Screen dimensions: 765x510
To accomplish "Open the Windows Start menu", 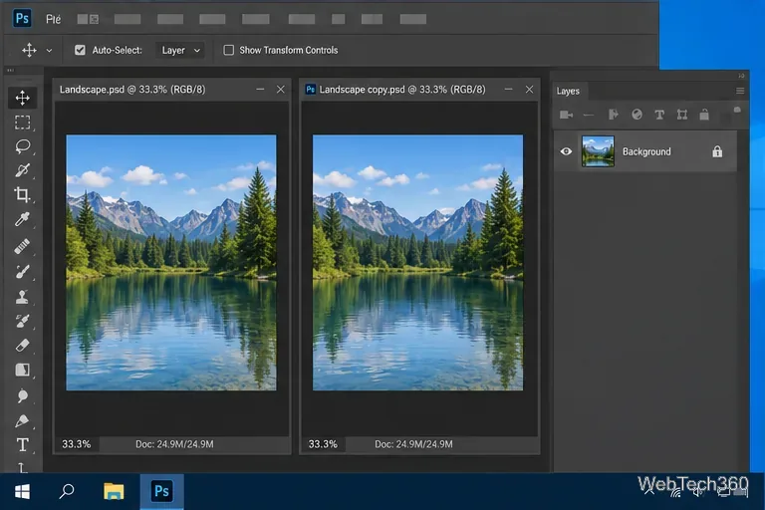I will [x=22, y=491].
